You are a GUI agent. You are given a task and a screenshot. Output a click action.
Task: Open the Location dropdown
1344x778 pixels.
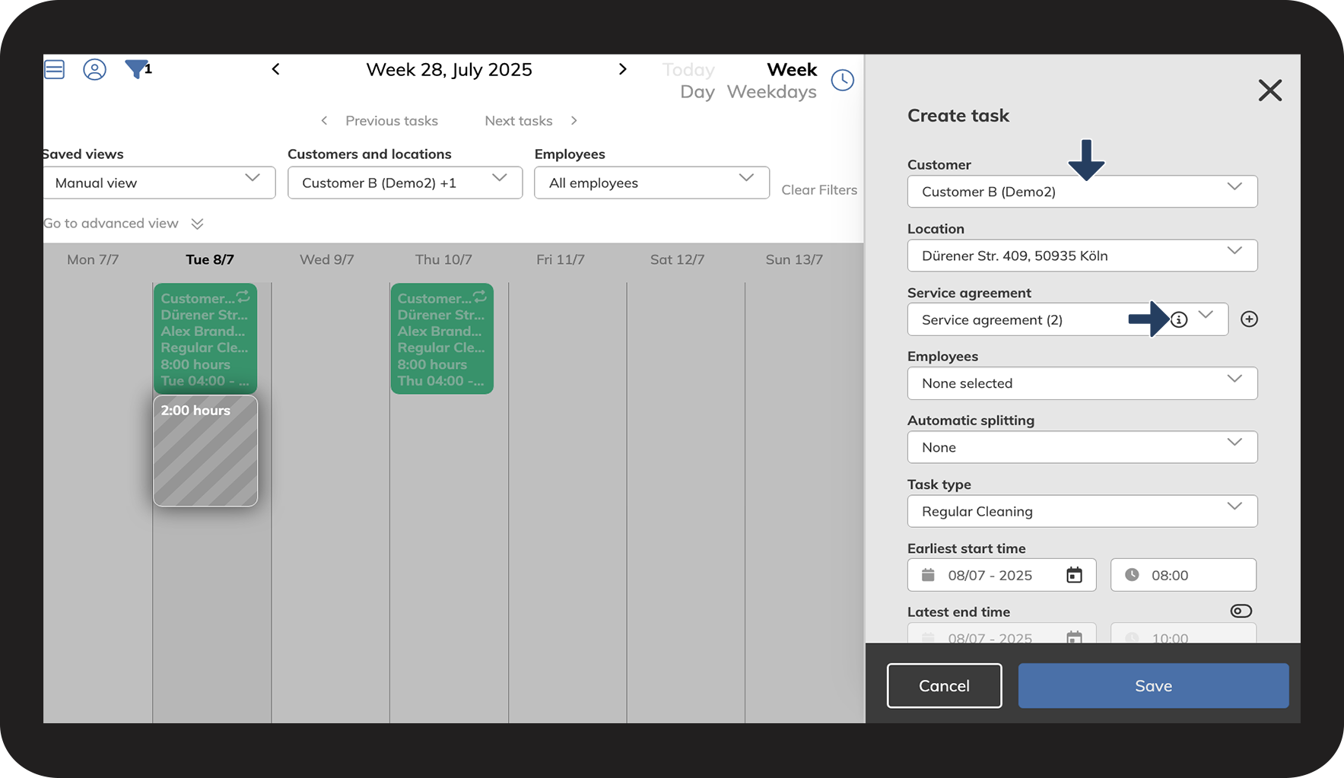(x=1082, y=256)
